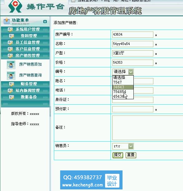The width and height of the screenshot is (183, 191).
Task: Click the 备注 text area
Action: click(147, 128)
